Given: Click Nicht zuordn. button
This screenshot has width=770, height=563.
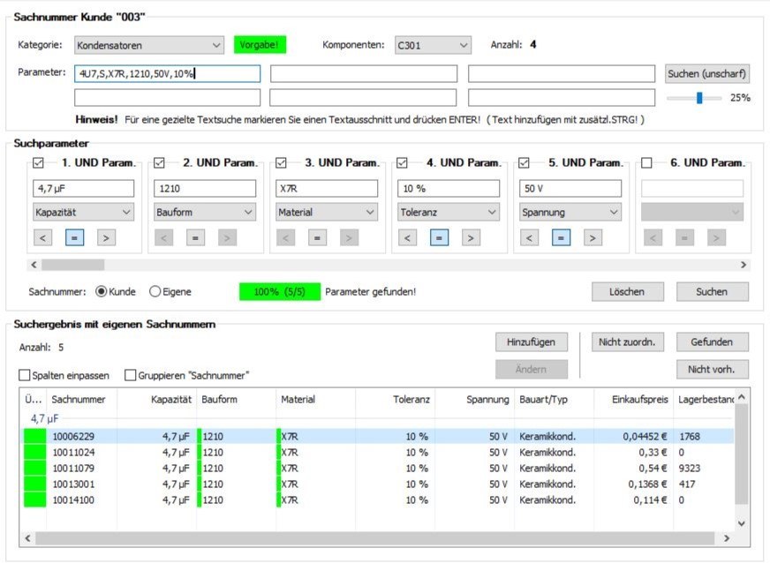Looking at the screenshot, I should click(628, 342).
